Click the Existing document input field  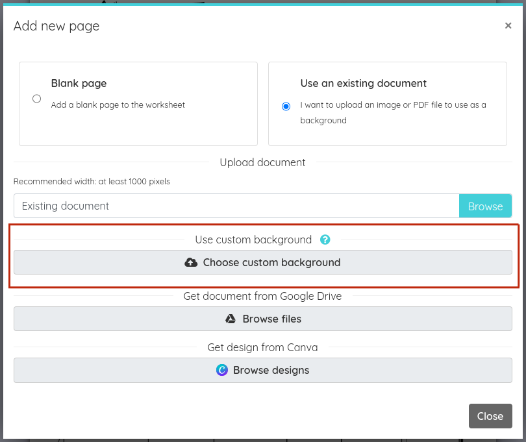[236, 206]
